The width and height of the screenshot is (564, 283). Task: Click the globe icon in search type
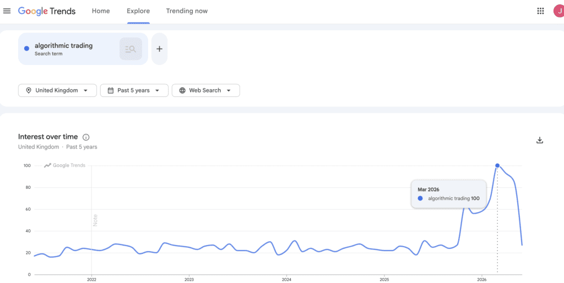coord(182,90)
